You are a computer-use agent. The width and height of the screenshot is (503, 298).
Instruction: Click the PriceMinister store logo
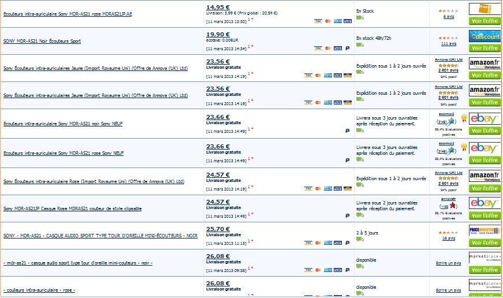(485, 230)
